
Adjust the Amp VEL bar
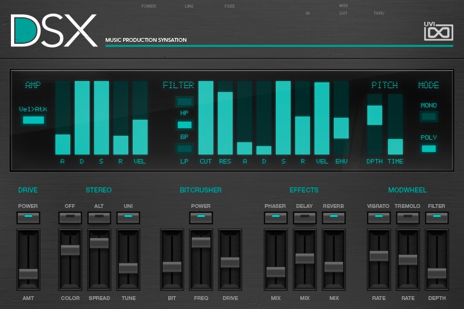pos(140,118)
